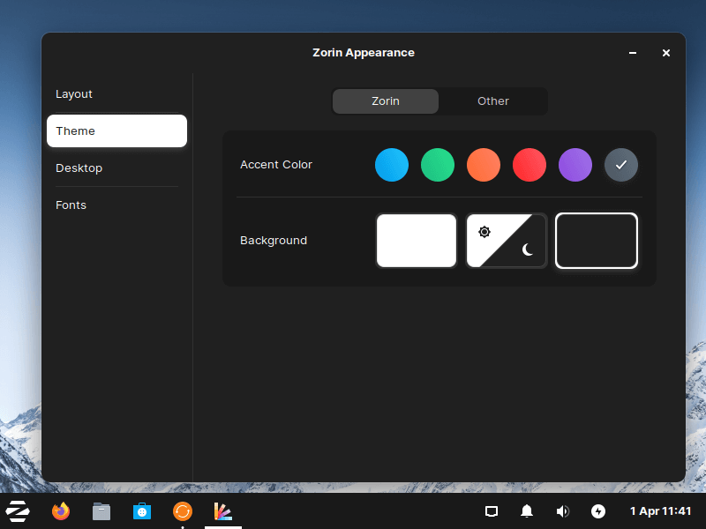Screen dimensions: 706x529
Task: Click the orange Software Updater icon
Action: point(183,511)
